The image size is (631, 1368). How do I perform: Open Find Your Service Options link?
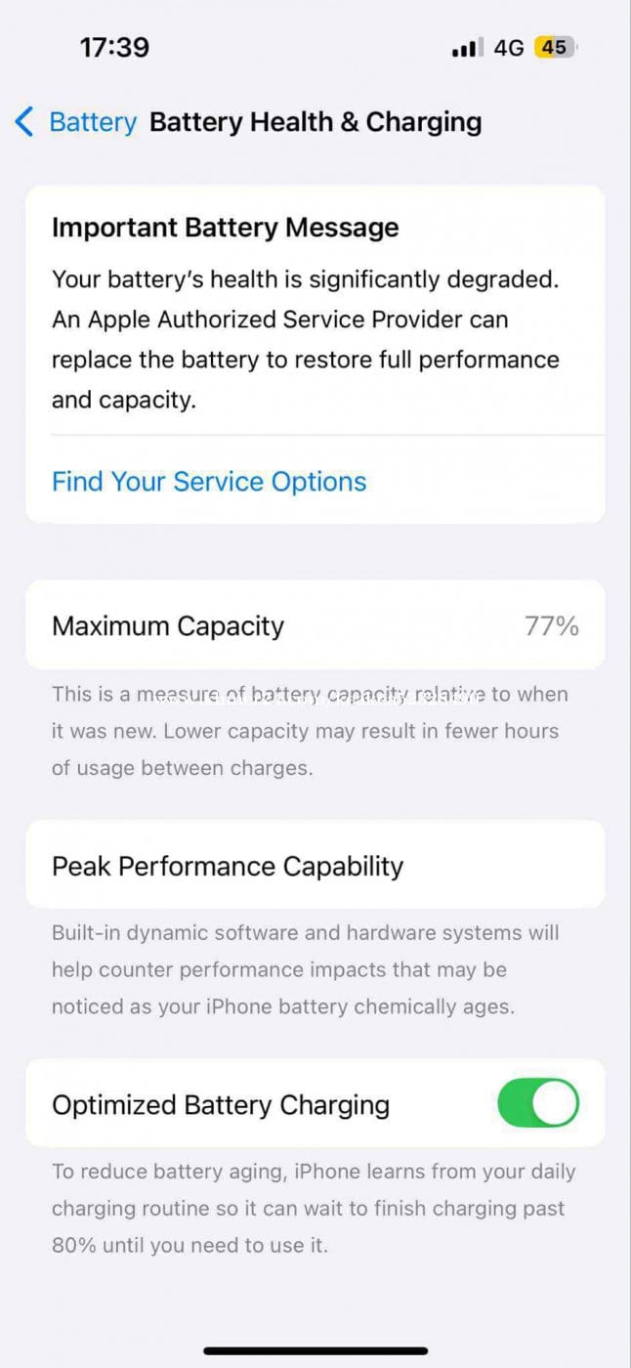[209, 482]
